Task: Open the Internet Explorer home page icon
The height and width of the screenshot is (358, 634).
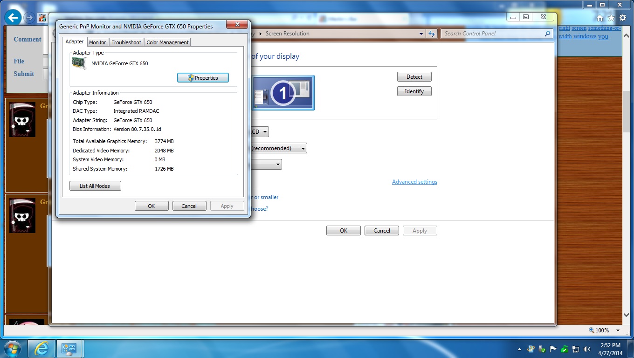Action: pos(600,18)
